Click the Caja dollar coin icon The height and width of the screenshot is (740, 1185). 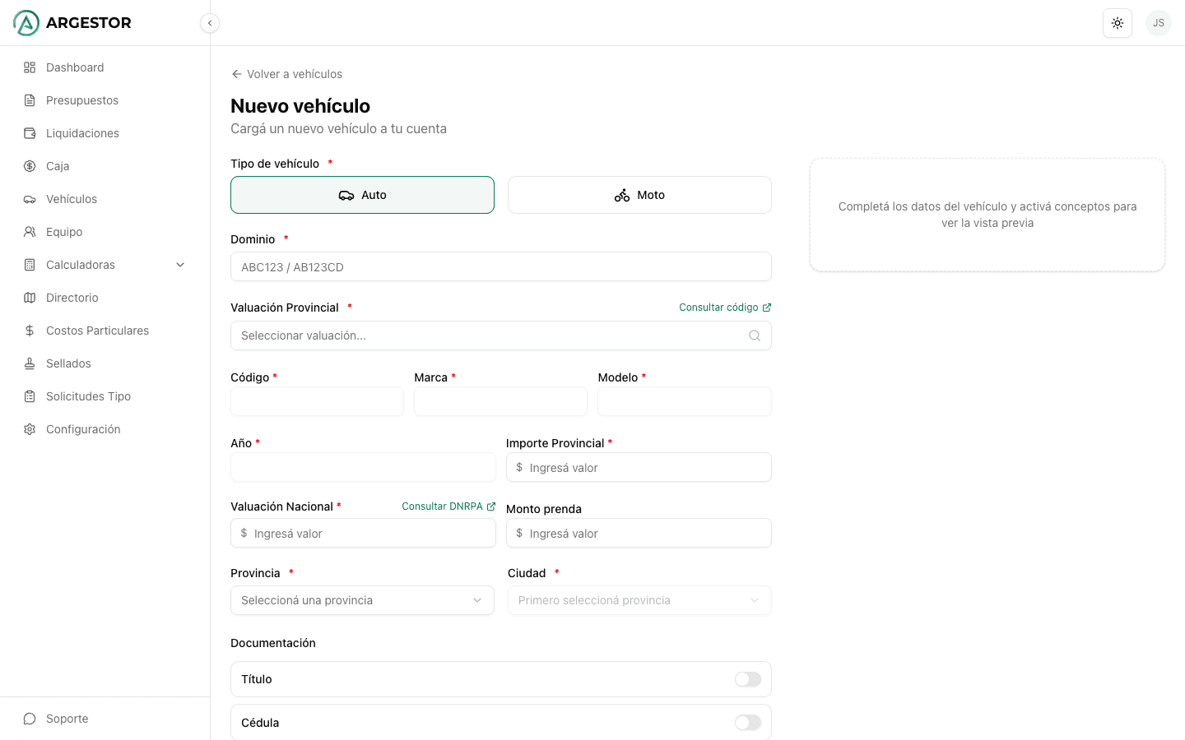(x=30, y=166)
